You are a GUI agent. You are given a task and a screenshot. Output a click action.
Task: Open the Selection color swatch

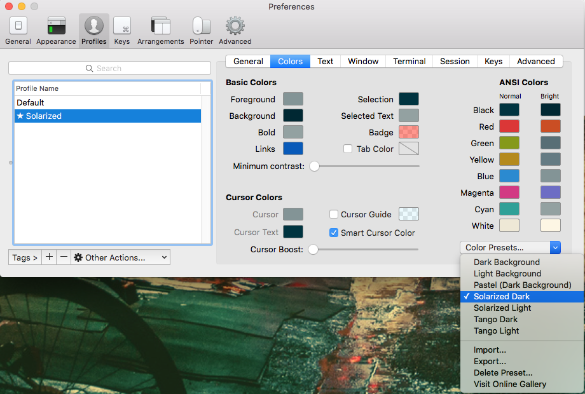pos(409,99)
